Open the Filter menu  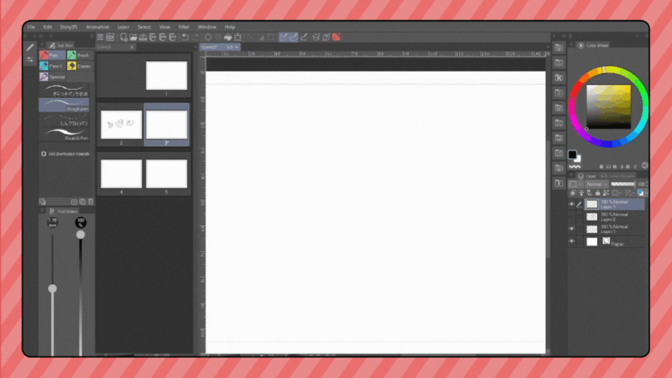tap(184, 27)
